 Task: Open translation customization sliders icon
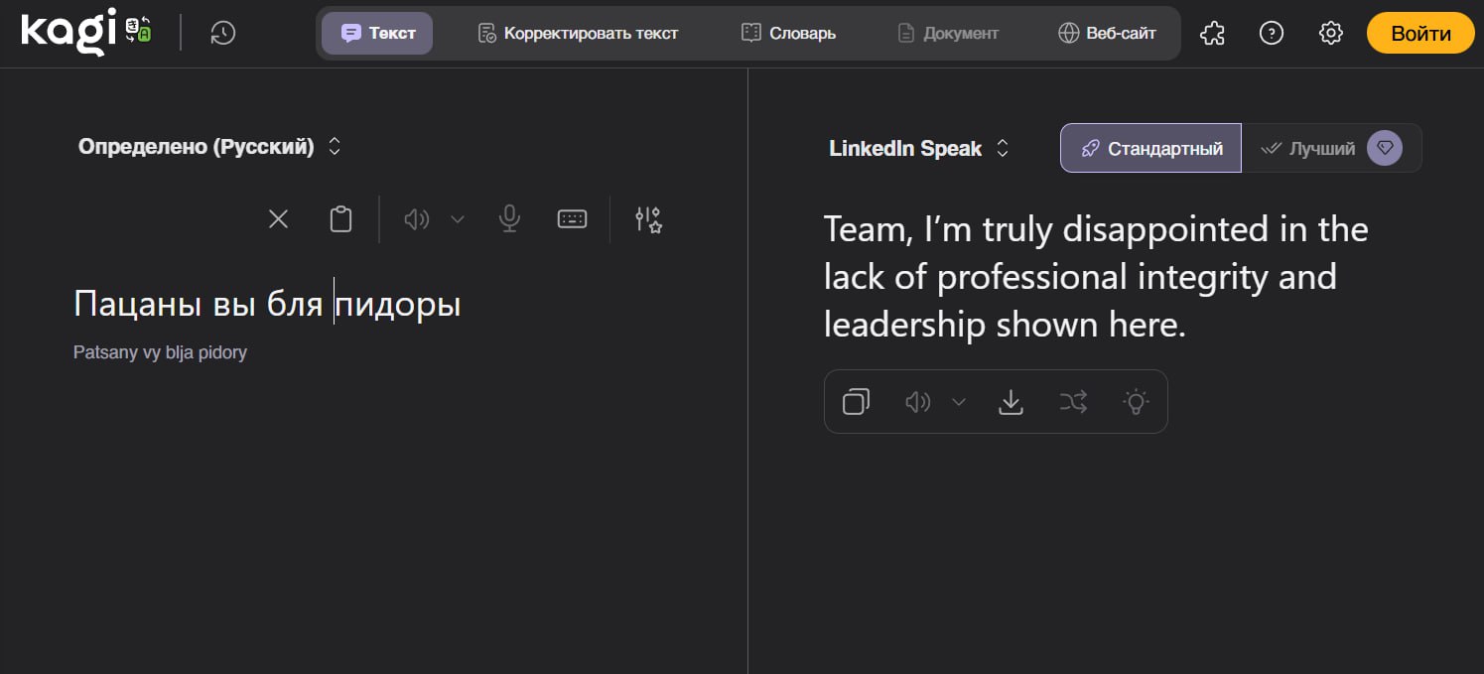click(648, 219)
